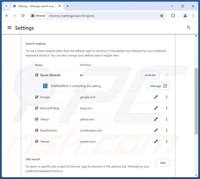Image resolution: width=200 pixels, height=179 pixels.
Task: Edit the DuckDuckGo search engine
Action: click(x=156, y=130)
